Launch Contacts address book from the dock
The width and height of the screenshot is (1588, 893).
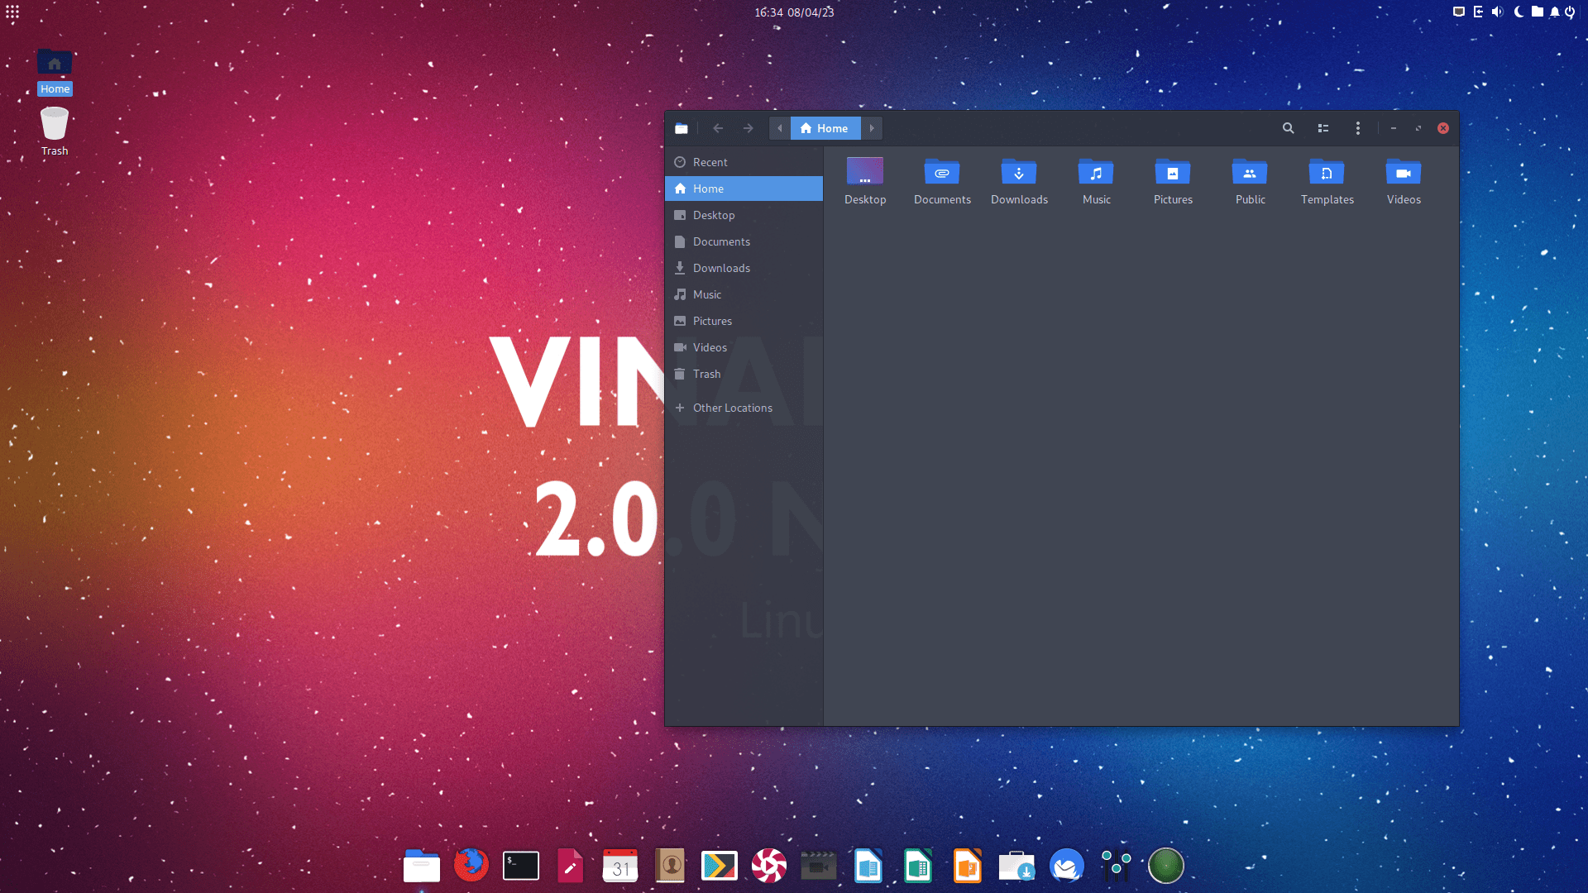pyautogui.click(x=670, y=866)
